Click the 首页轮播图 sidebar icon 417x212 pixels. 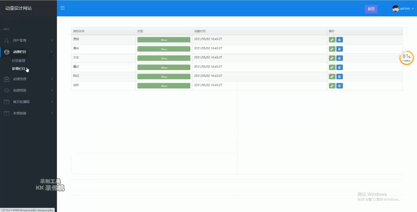pyautogui.click(x=6, y=102)
